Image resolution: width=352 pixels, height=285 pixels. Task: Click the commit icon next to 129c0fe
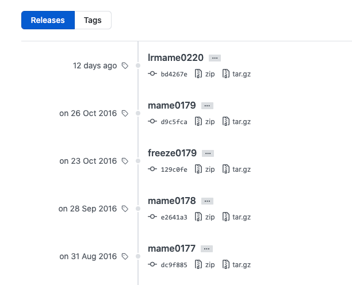pos(152,169)
